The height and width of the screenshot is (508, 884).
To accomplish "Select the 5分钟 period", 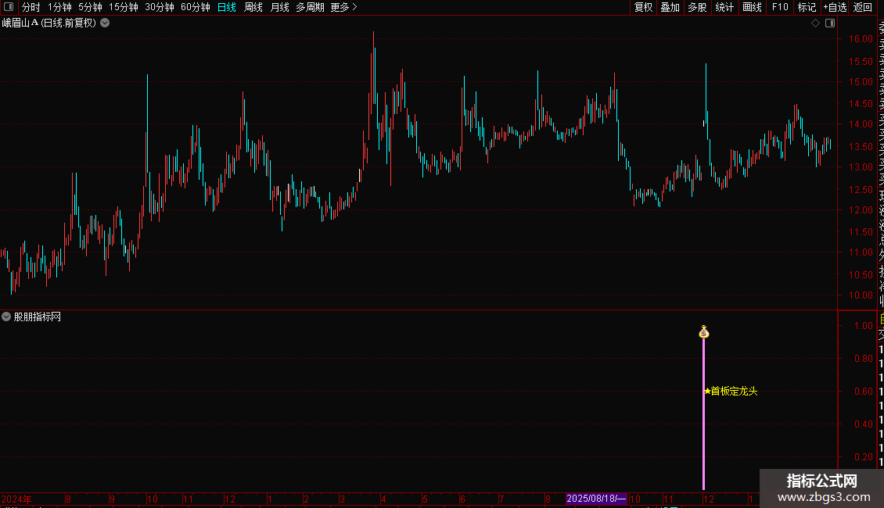I will coord(90,7).
